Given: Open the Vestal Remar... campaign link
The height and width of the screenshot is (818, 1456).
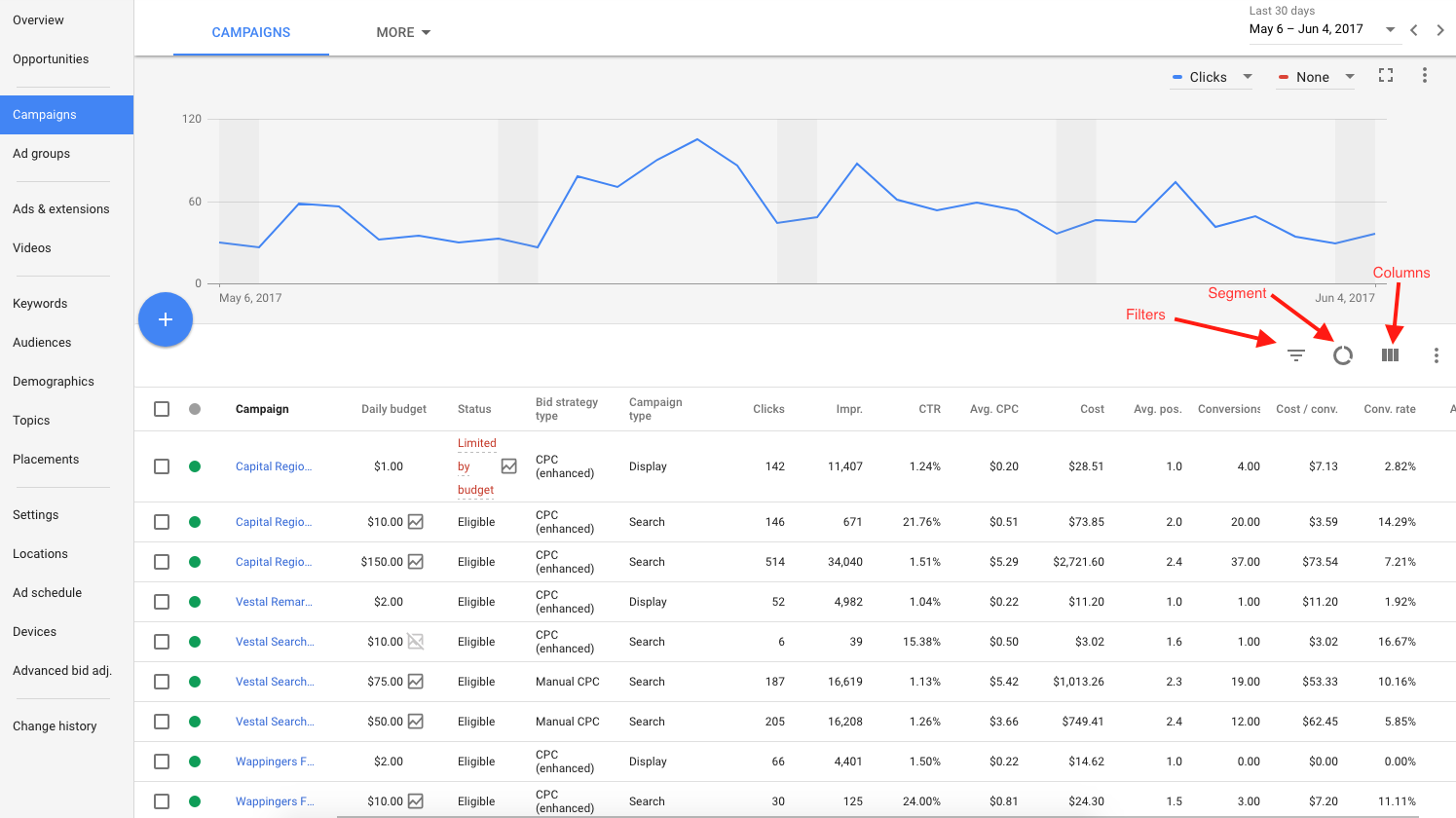Looking at the screenshot, I should point(274,602).
